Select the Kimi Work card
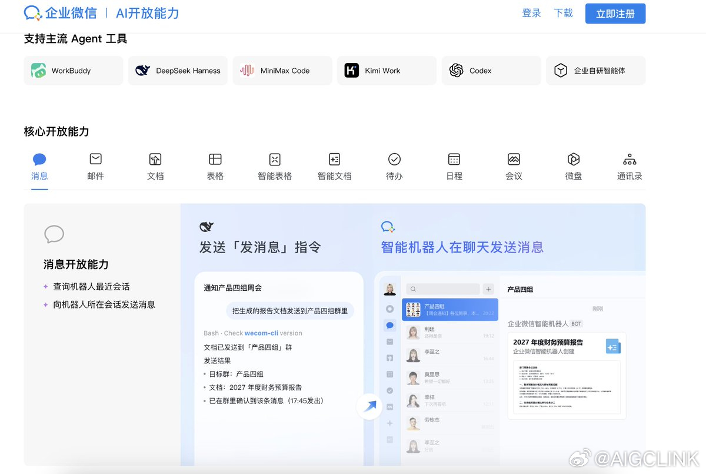This screenshot has height=474, width=706. pyautogui.click(x=387, y=71)
